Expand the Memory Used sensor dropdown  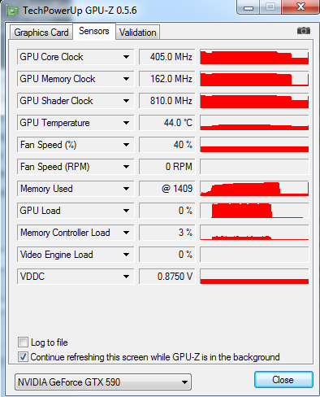coord(126,189)
